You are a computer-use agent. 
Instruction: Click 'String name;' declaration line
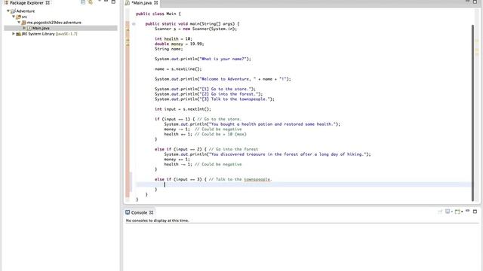[169, 49]
